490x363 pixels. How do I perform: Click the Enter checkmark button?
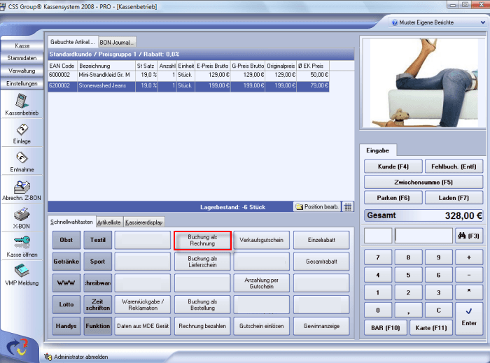tap(469, 319)
